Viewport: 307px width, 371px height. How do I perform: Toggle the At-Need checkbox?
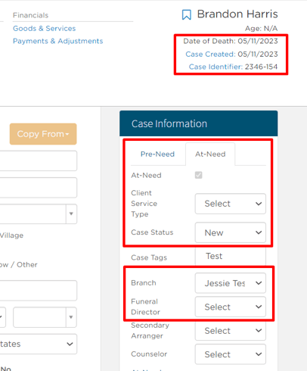point(199,175)
